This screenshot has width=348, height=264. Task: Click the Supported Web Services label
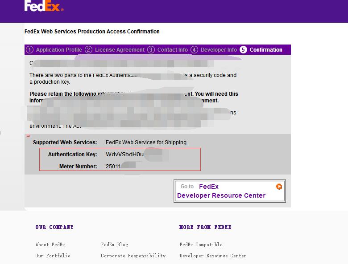pyautogui.click(x=65, y=142)
